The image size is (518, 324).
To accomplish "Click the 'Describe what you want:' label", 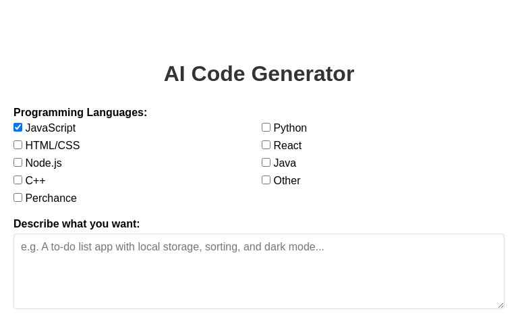I will pyautogui.click(x=77, y=224).
